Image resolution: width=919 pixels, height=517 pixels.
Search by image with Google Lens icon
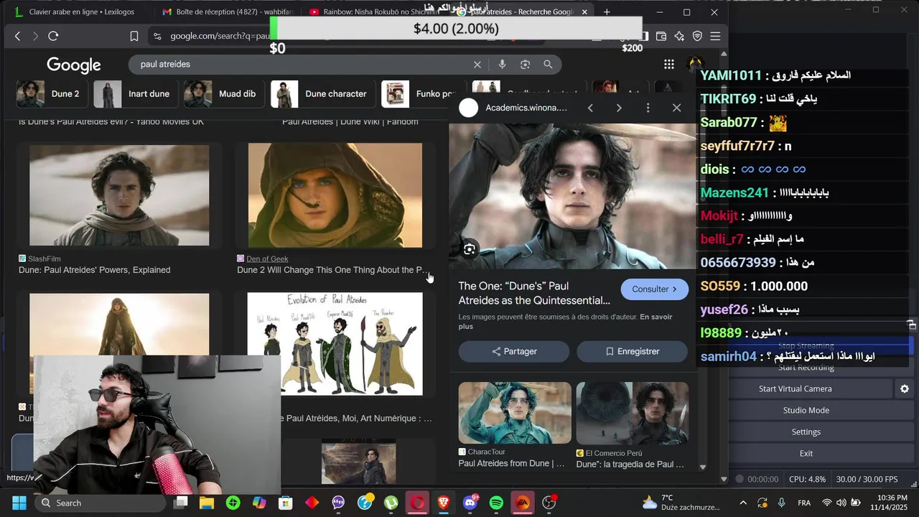(525, 65)
